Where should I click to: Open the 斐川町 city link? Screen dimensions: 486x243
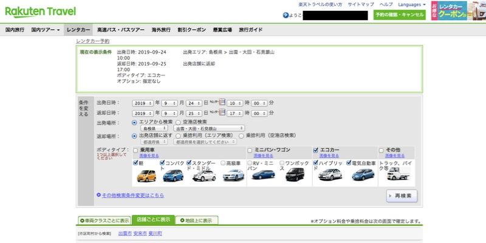155,233
